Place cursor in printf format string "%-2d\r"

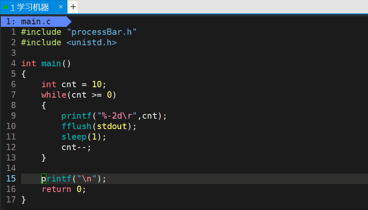pos(116,116)
